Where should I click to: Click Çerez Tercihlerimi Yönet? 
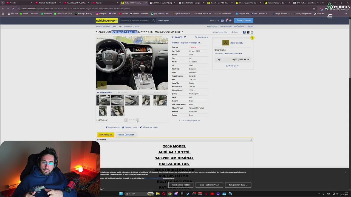tap(209, 185)
